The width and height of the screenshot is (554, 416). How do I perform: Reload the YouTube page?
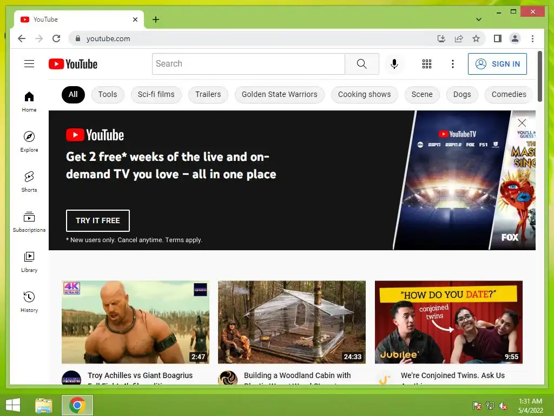tap(56, 38)
